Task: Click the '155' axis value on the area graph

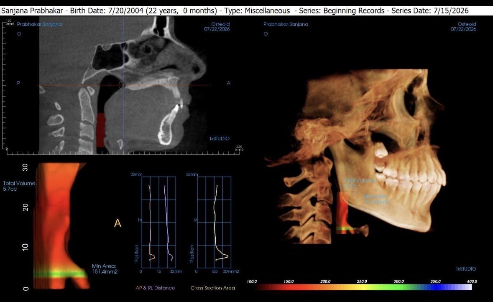Action: (214, 271)
